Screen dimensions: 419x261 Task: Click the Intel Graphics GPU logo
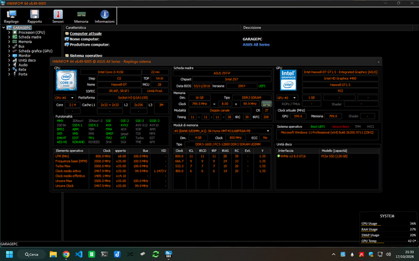[x=288, y=80]
